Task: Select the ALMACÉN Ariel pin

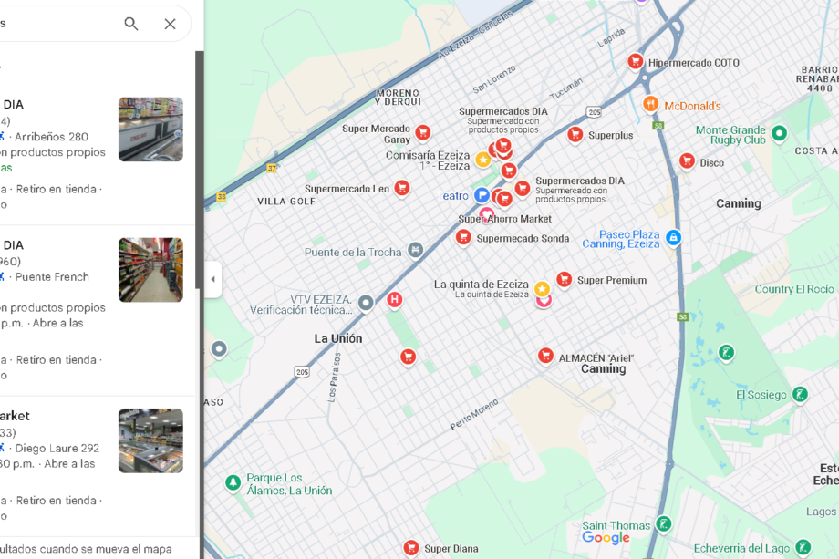Action: pos(545,356)
